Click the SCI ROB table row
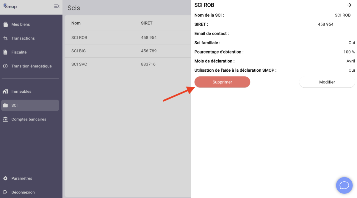 pos(128,38)
